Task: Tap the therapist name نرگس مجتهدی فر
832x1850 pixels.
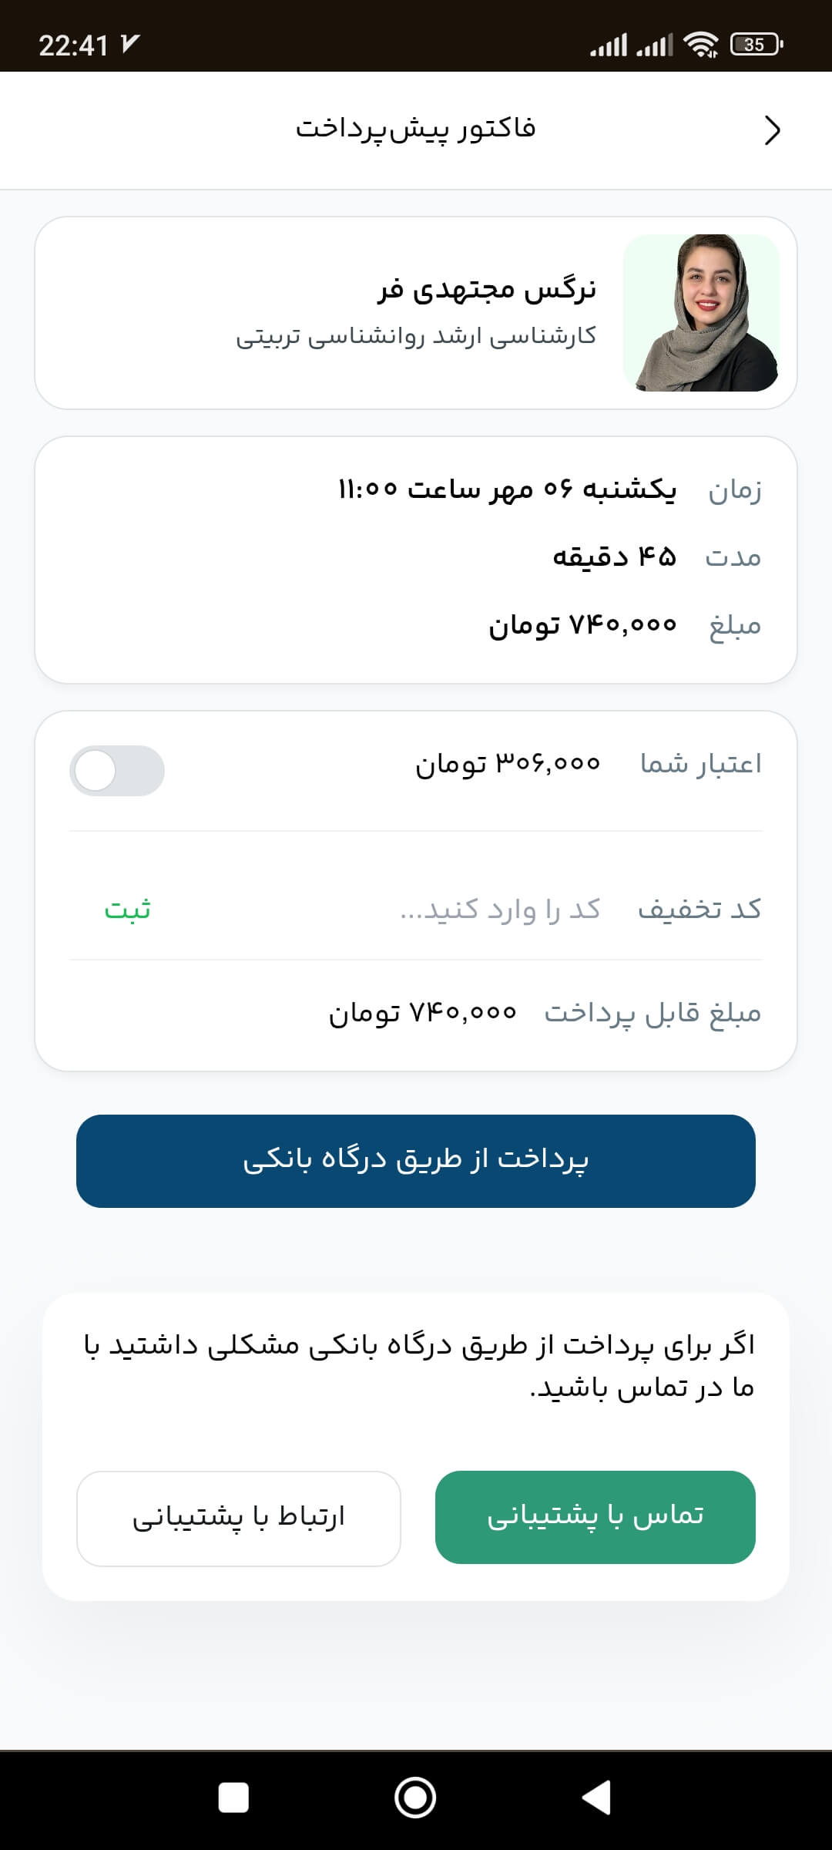Action: (x=487, y=290)
